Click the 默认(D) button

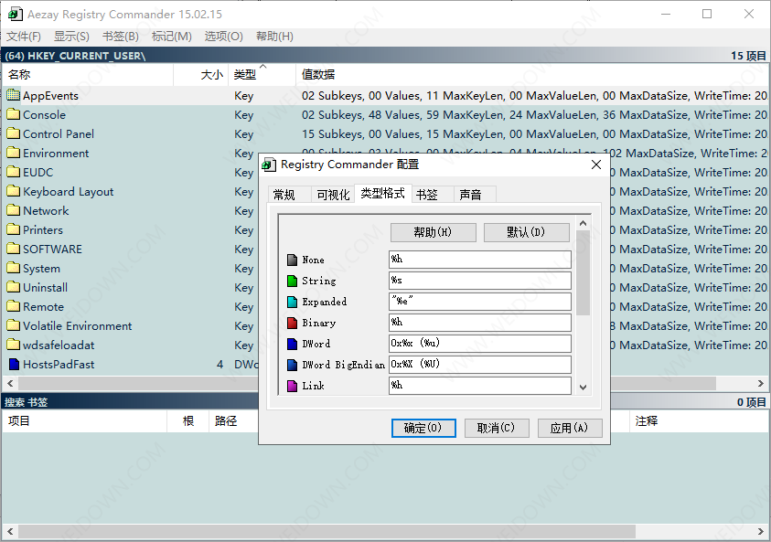[527, 232]
